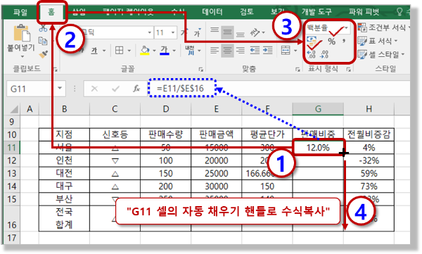Switch to the 홈 (Home) tab

(x=51, y=12)
